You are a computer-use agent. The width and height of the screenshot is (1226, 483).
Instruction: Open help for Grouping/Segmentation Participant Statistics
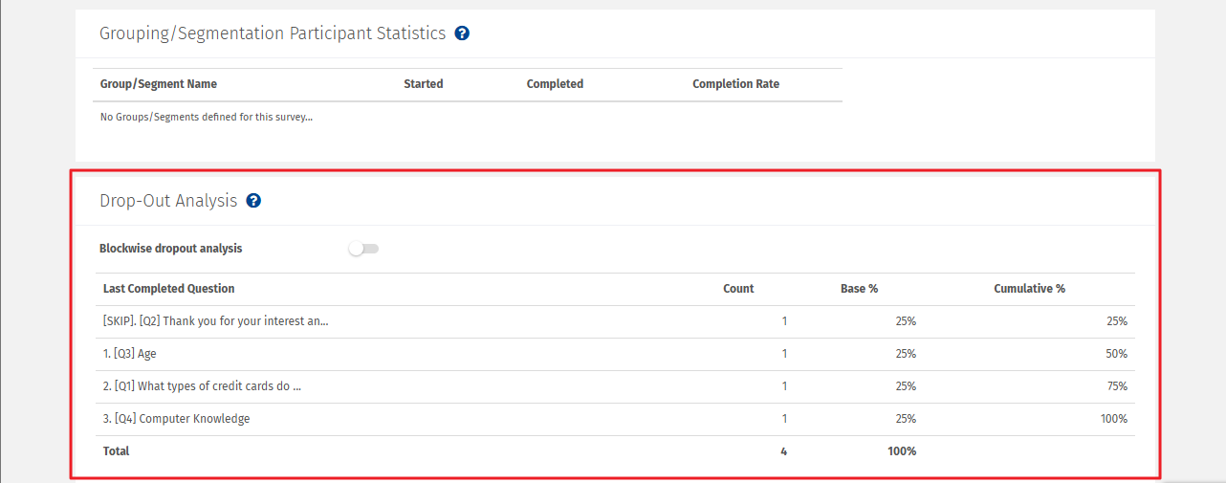click(462, 33)
